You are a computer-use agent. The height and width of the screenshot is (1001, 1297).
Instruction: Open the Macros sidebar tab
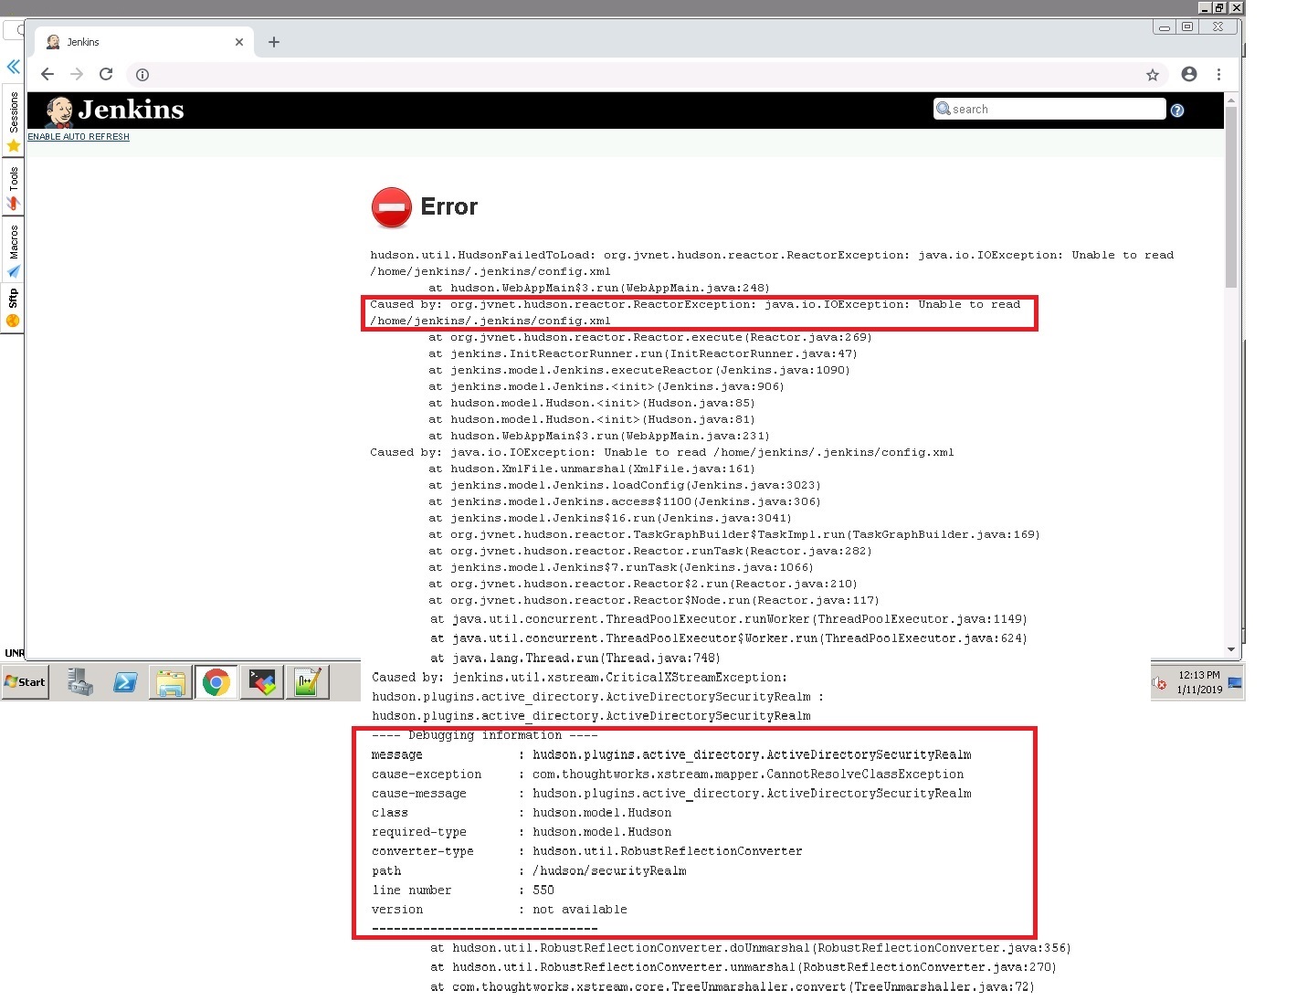pos(13,249)
